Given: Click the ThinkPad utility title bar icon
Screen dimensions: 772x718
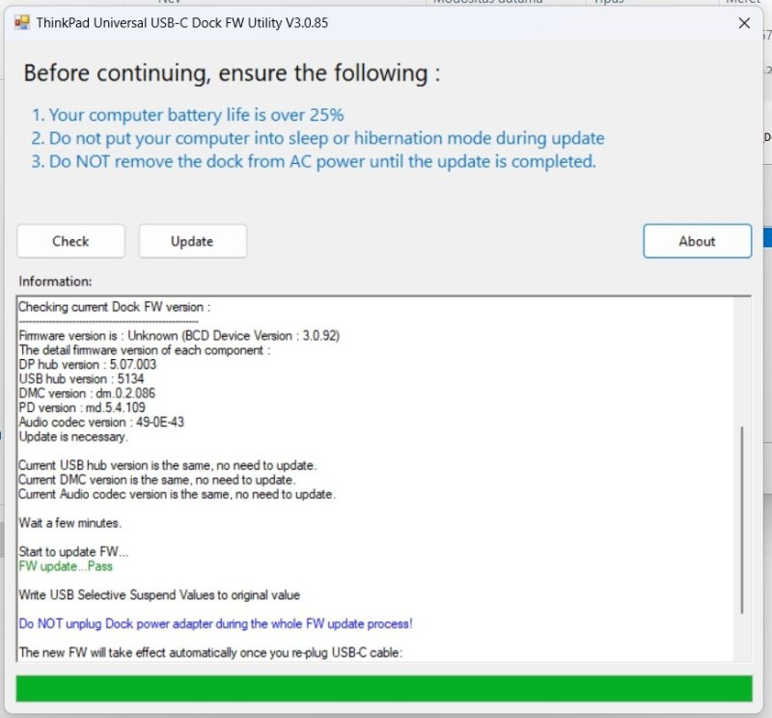Looking at the screenshot, I should coord(21,22).
